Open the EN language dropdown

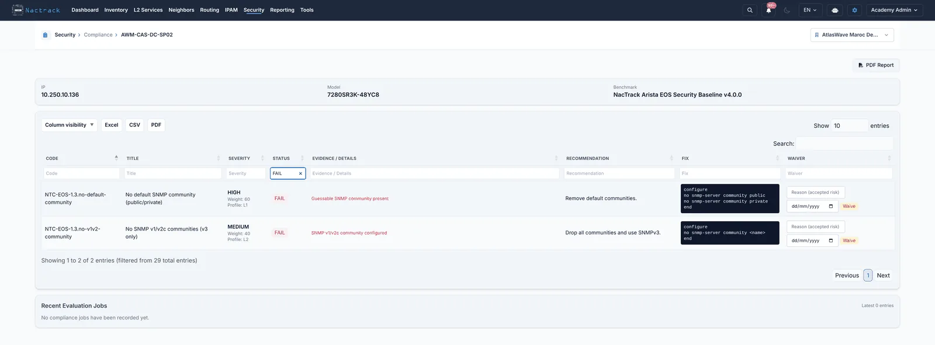pyautogui.click(x=810, y=10)
